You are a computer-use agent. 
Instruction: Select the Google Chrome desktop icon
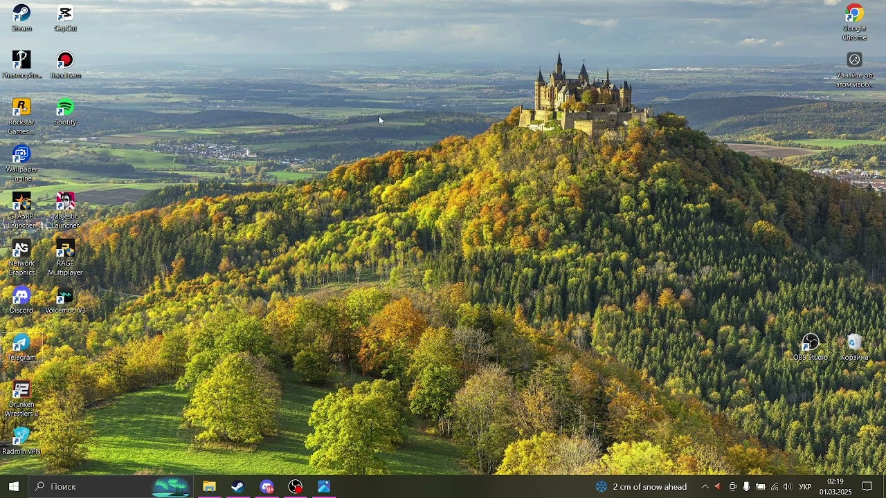point(854,23)
